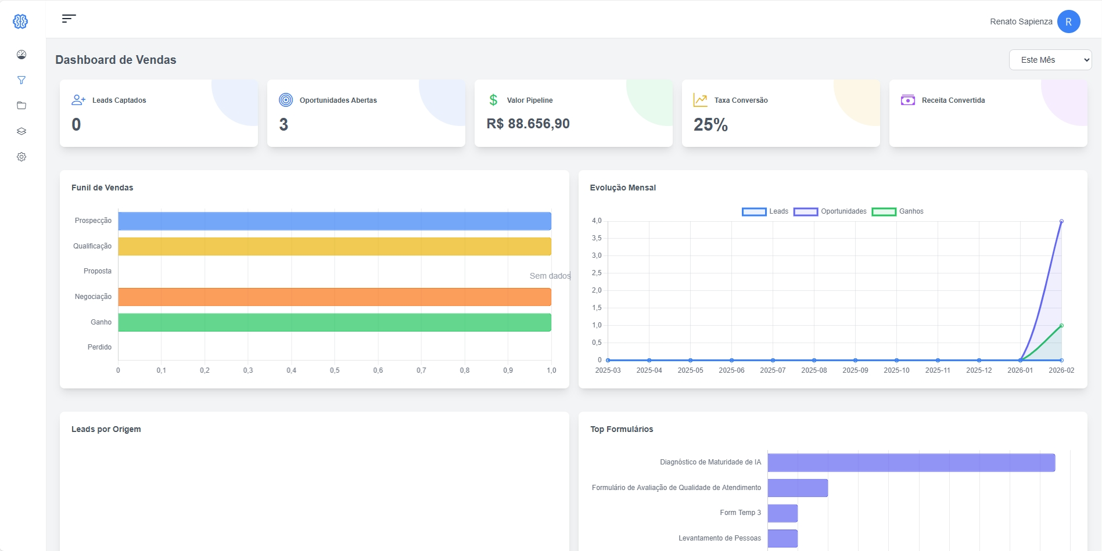The width and height of the screenshot is (1102, 551).
Task: Select the Funil de Vendas panel title
Action: 103,188
